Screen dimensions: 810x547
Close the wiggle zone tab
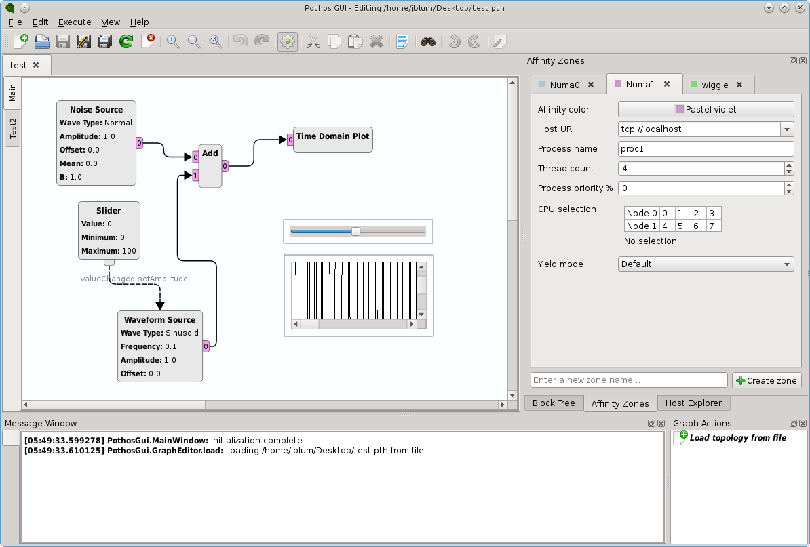(739, 85)
